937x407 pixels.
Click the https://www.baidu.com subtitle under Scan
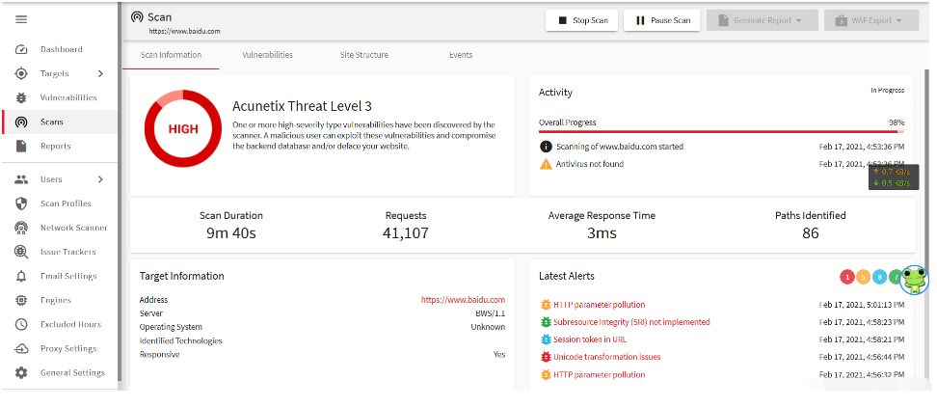(185, 31)
